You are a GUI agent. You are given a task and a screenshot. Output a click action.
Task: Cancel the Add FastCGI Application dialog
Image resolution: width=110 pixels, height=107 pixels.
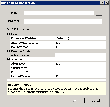click(x=96, y=101)
